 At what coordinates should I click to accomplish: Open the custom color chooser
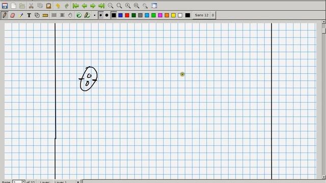click(x=187, y=15)
